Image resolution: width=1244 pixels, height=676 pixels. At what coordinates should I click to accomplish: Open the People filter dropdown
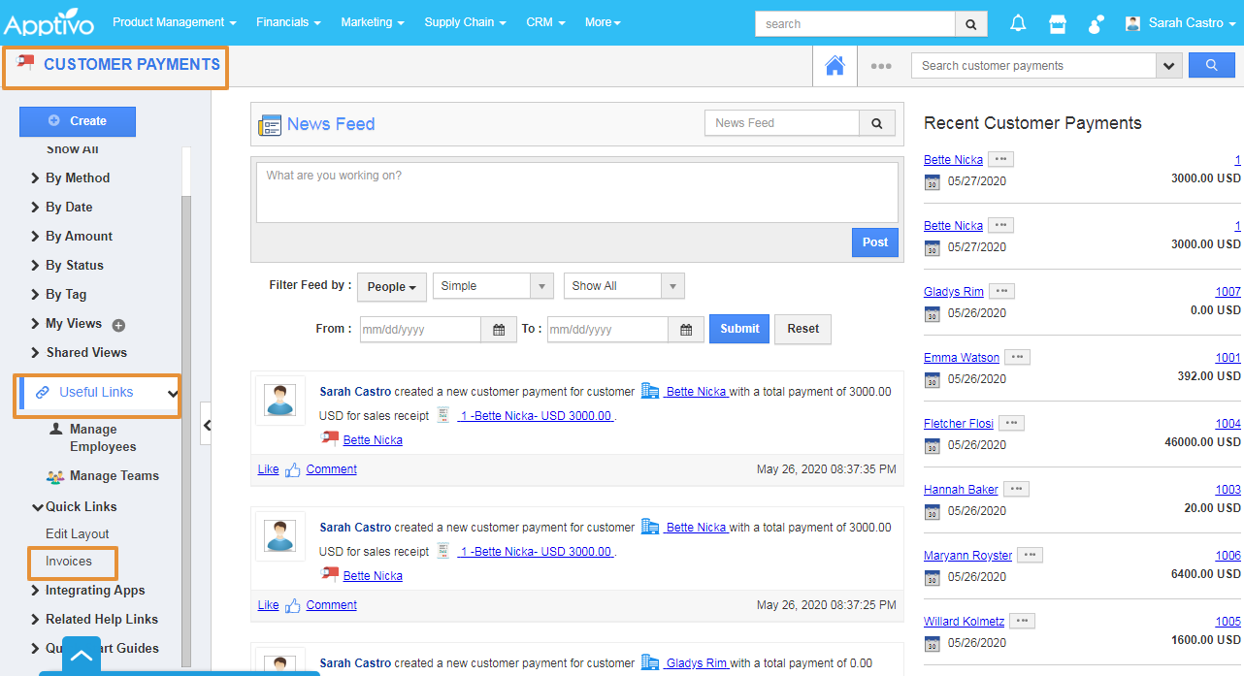(392, 287)
